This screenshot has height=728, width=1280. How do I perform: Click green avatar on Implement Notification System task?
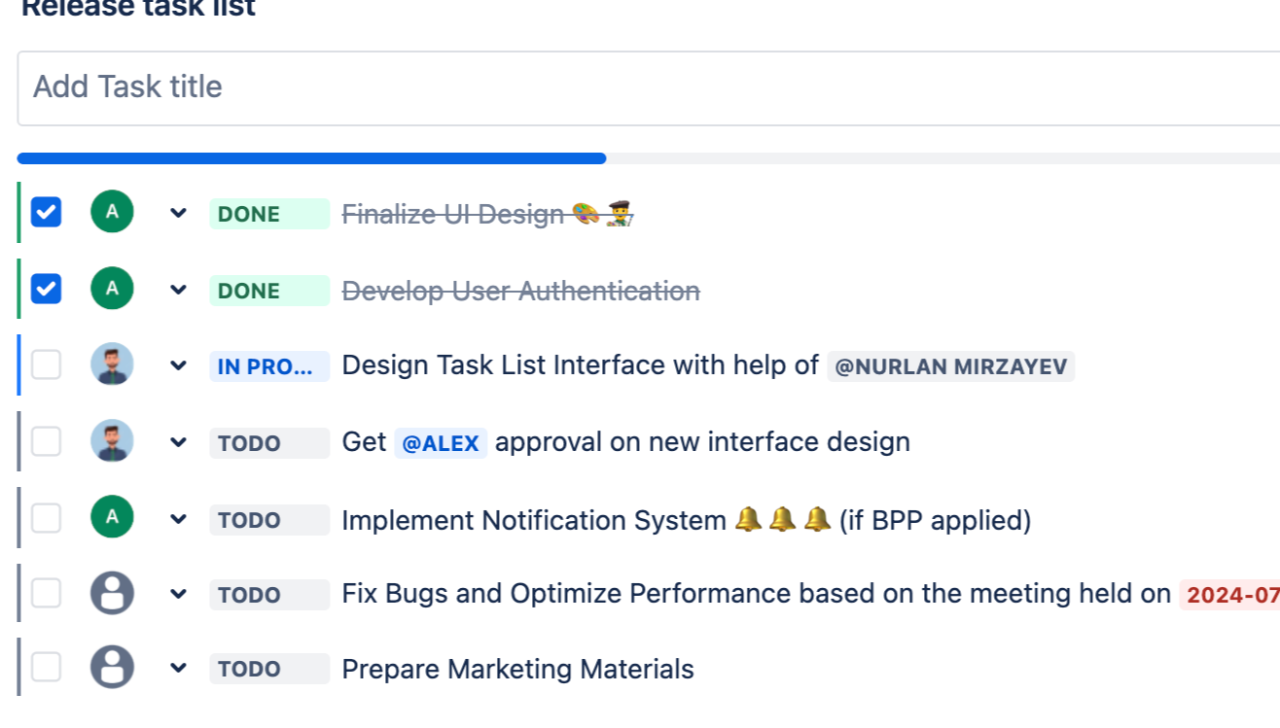(112, 518)
